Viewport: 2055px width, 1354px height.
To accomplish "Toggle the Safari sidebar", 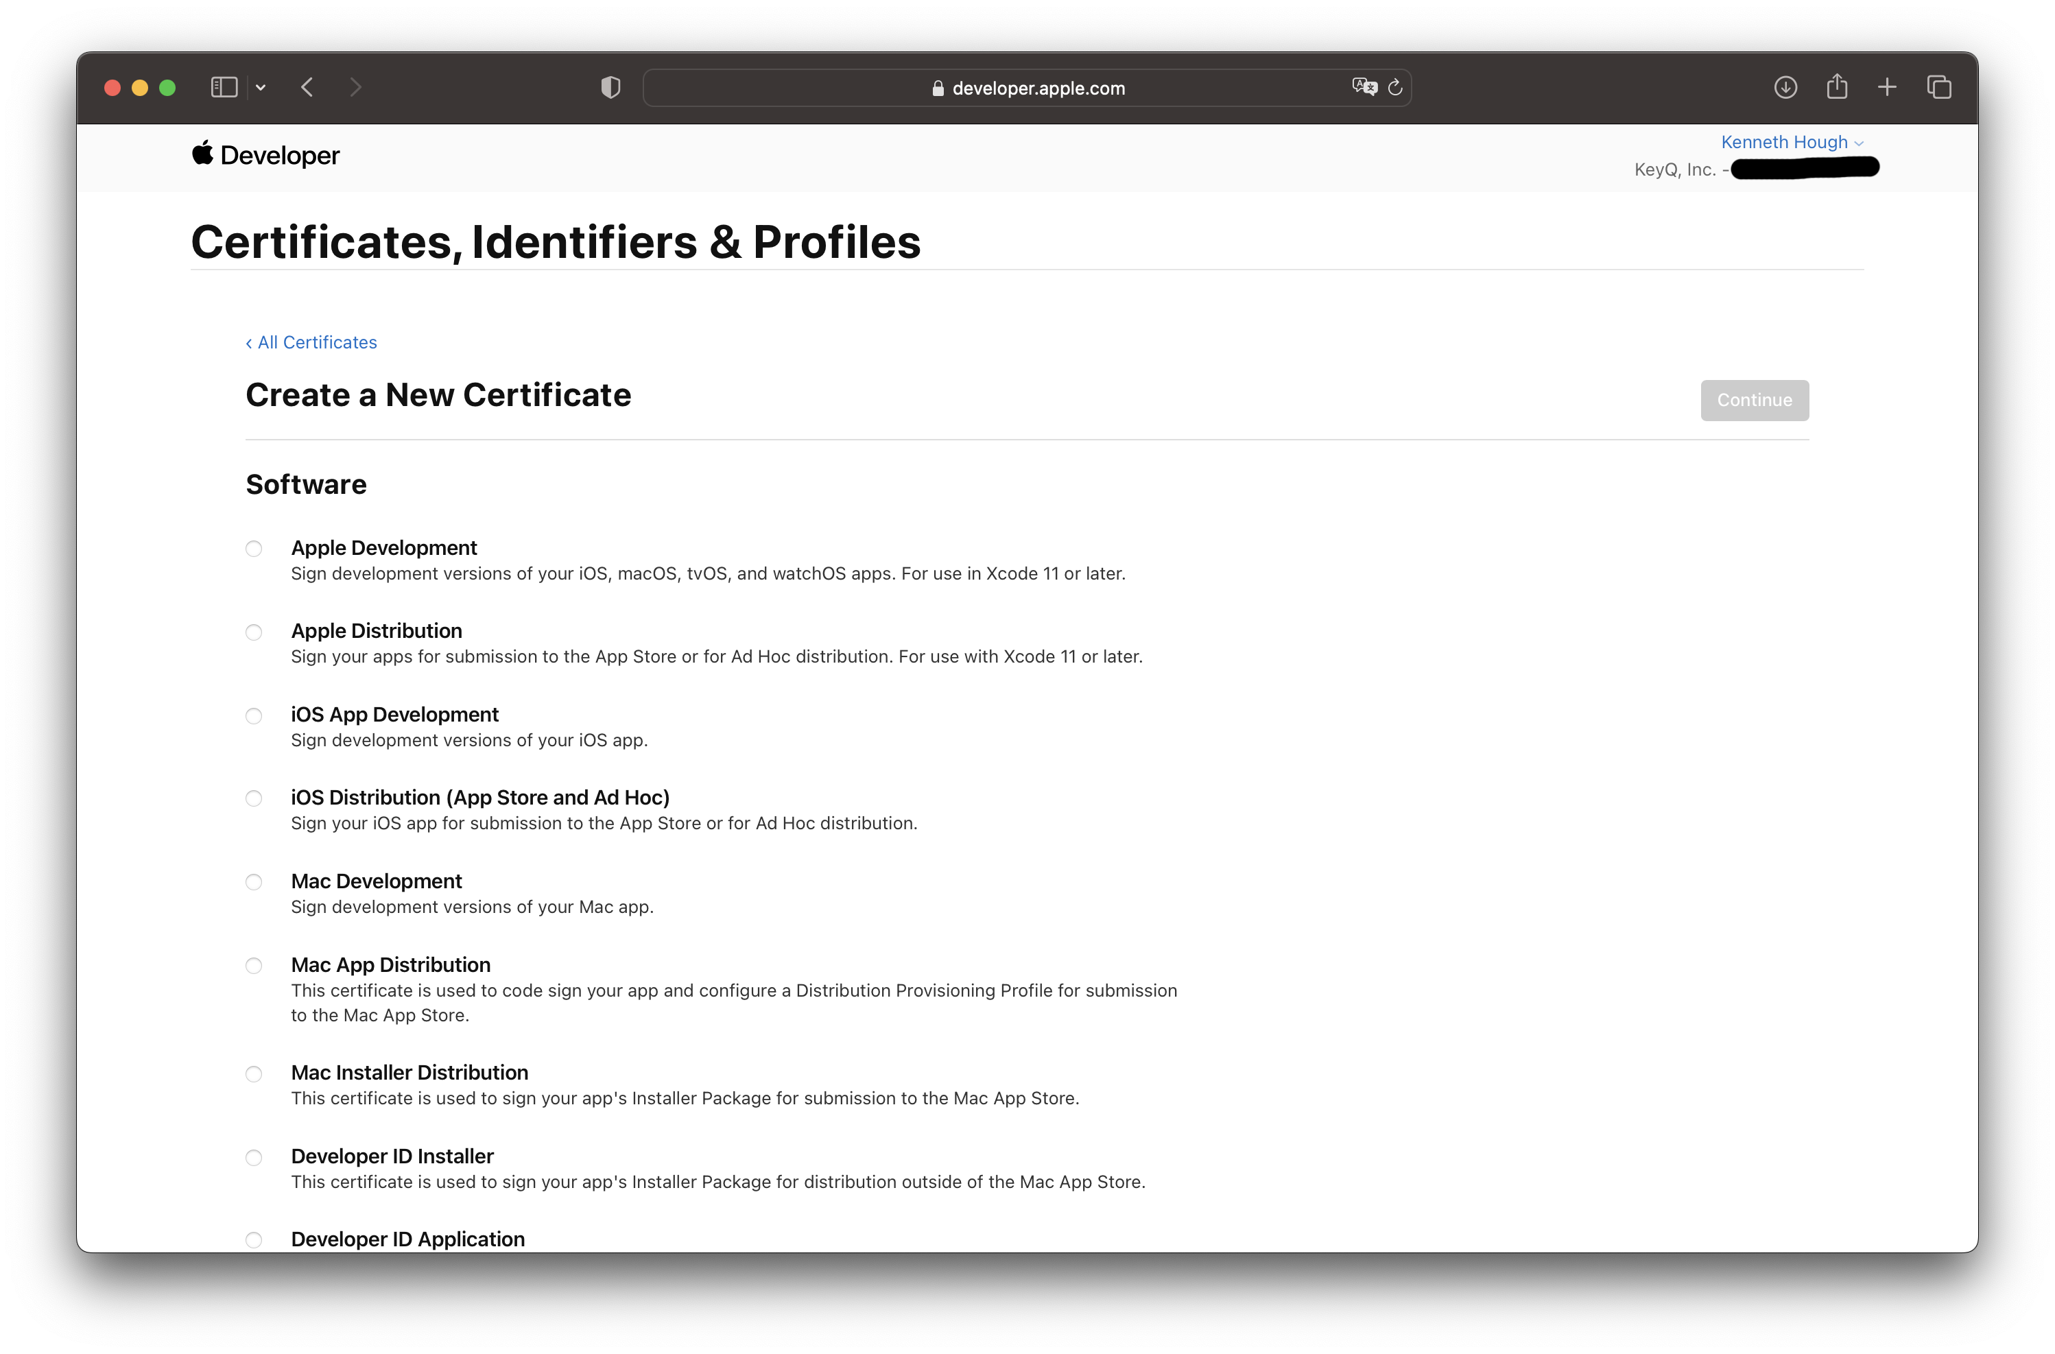I will pyautogui.click(x=223, y=86).
